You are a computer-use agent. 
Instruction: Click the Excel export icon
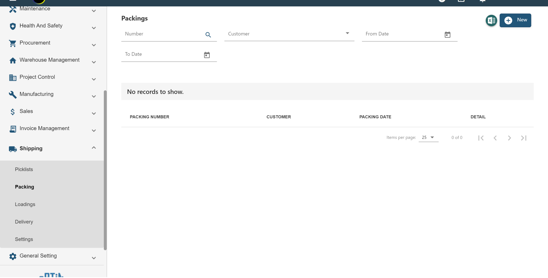(491, 20)
